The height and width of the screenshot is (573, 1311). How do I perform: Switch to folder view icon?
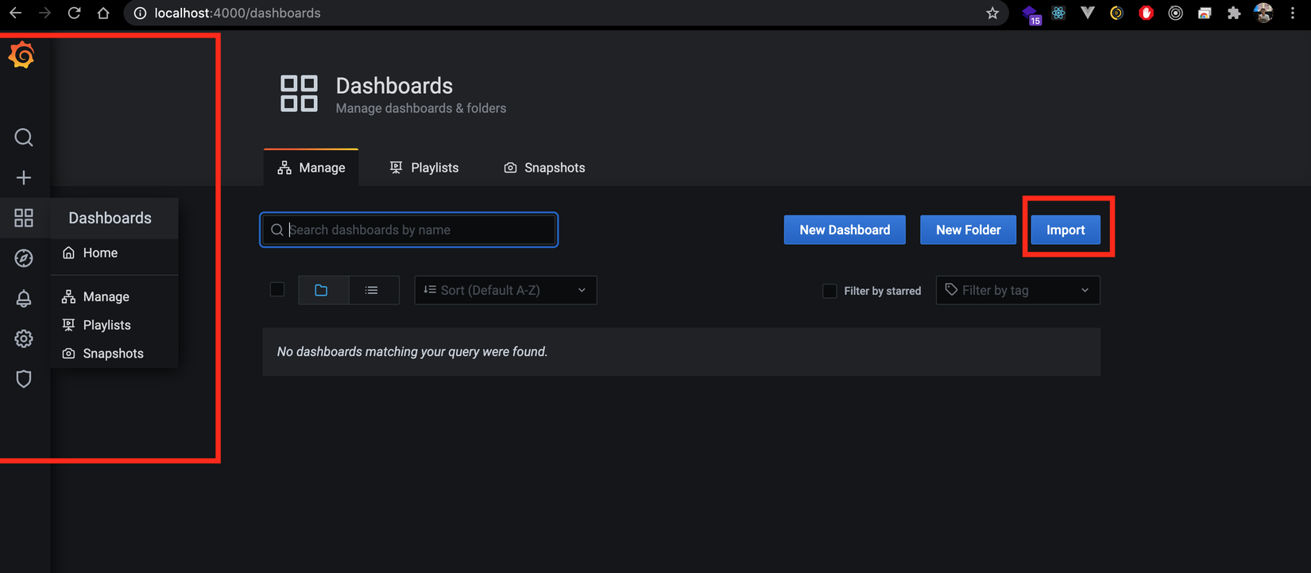[x=321, y=290]
